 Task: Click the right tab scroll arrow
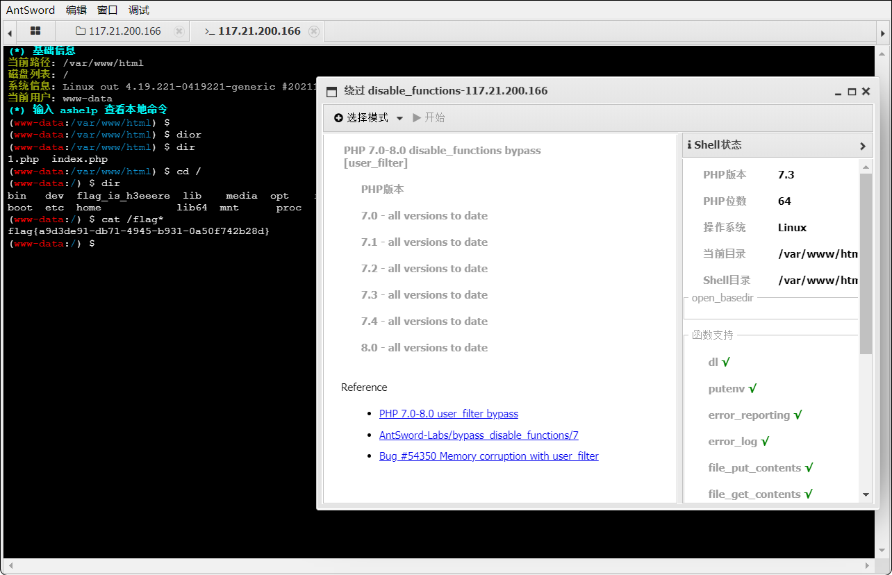882,32
